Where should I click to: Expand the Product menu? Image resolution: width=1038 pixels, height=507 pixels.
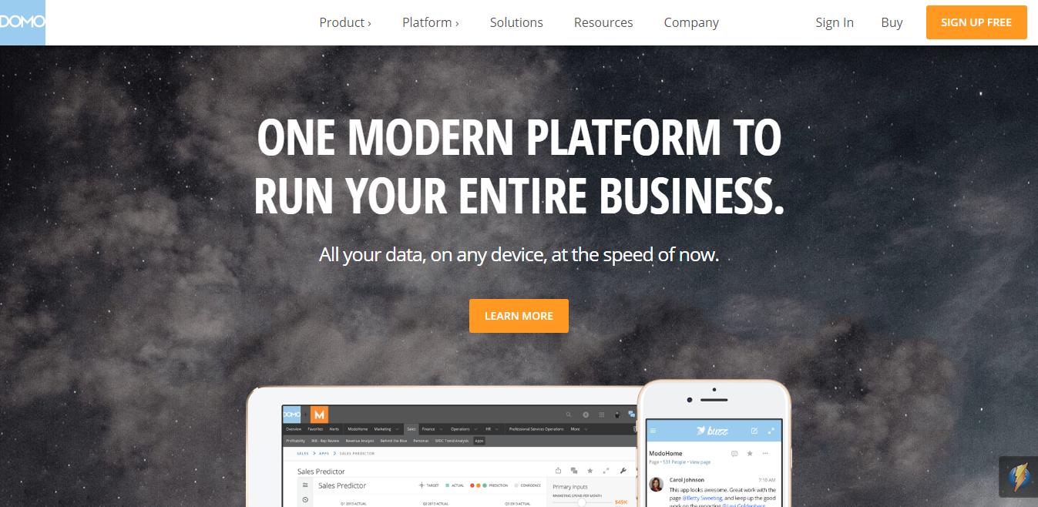pyautogui.click(x=345, y=22)
